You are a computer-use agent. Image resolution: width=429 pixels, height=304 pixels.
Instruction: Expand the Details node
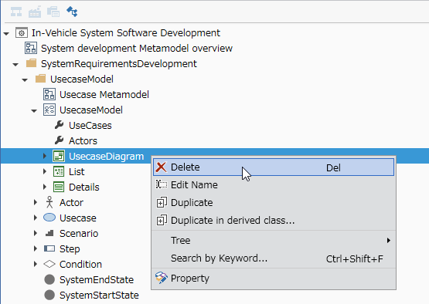coord(45,187)
